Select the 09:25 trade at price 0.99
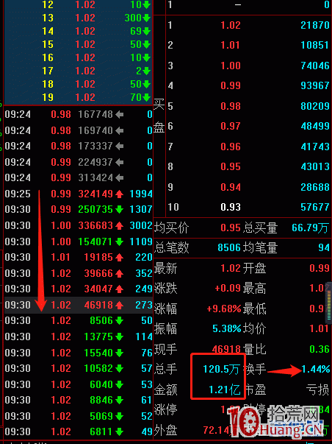 tap(79, 194)
